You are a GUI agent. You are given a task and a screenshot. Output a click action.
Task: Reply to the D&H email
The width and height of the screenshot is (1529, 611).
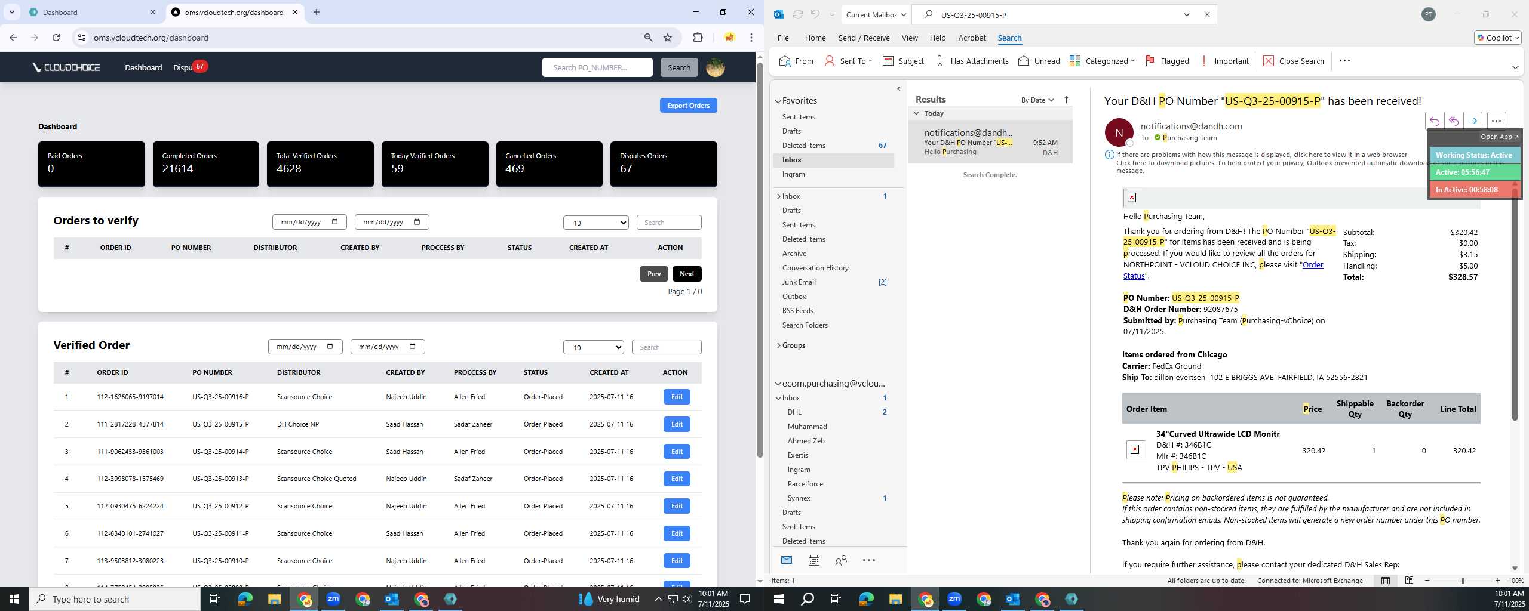click(1434, 121)
